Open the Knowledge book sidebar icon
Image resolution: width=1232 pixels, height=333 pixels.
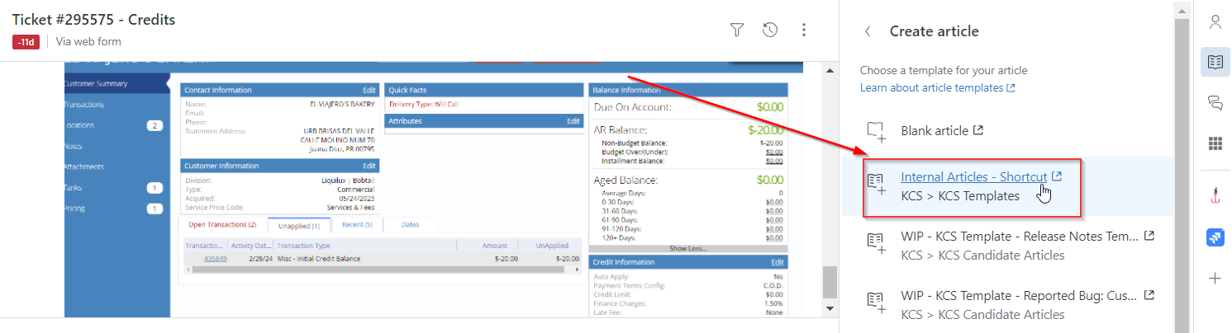[1215, 62]
